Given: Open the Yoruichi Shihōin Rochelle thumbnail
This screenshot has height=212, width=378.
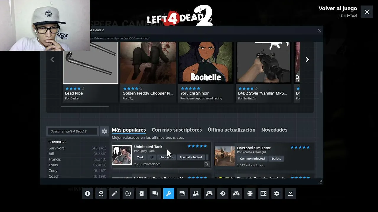Looking at the screenshot, I should tap(206, 63).
